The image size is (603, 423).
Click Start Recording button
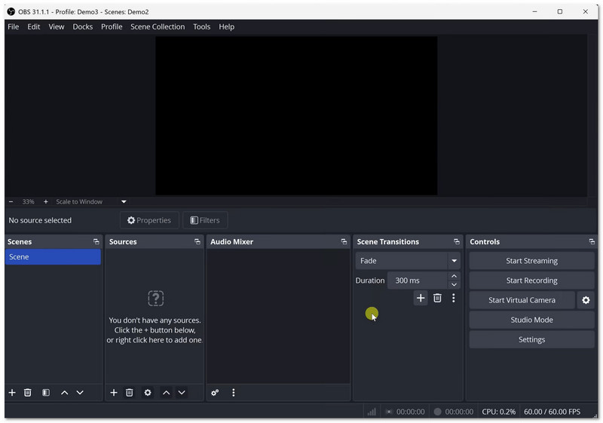[x=532, y=280]
